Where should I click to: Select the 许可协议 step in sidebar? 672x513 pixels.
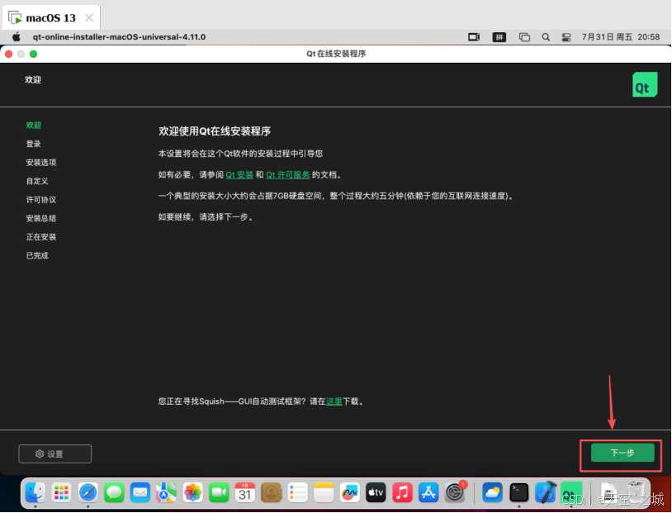pos(41,199)
